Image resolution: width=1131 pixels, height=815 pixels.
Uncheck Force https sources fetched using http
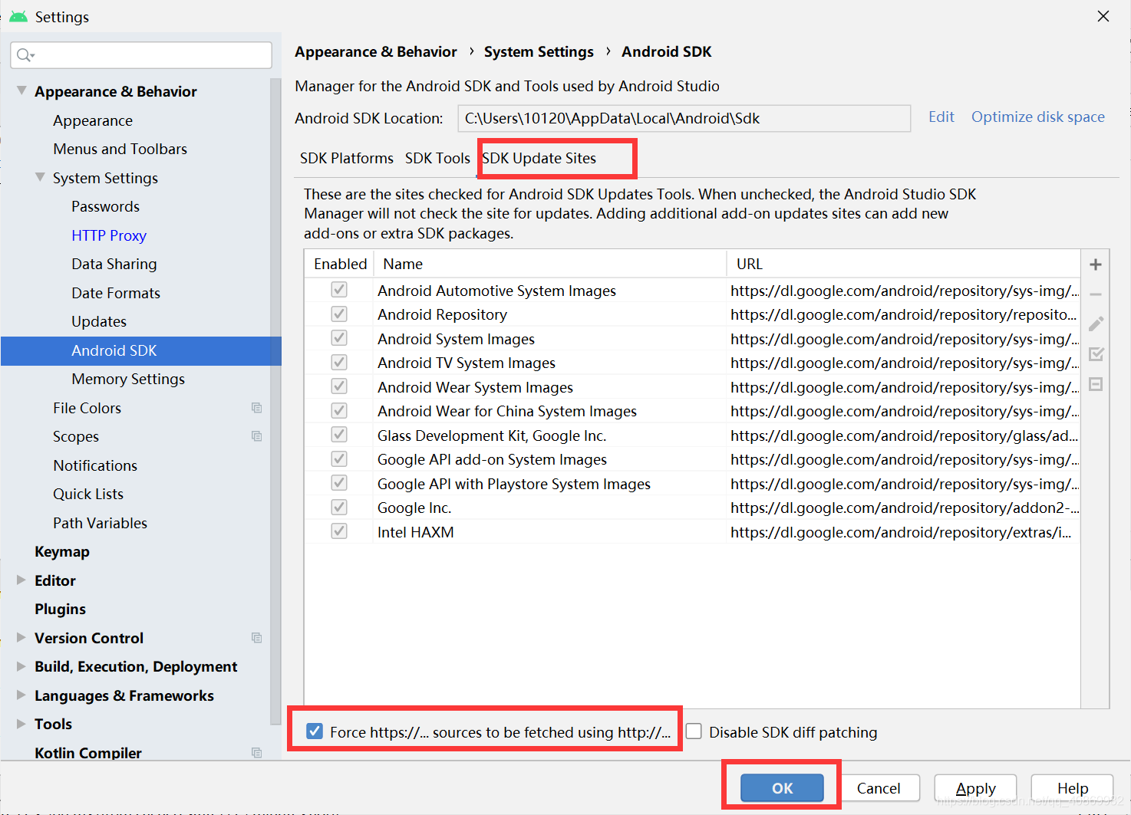[315, 731]
